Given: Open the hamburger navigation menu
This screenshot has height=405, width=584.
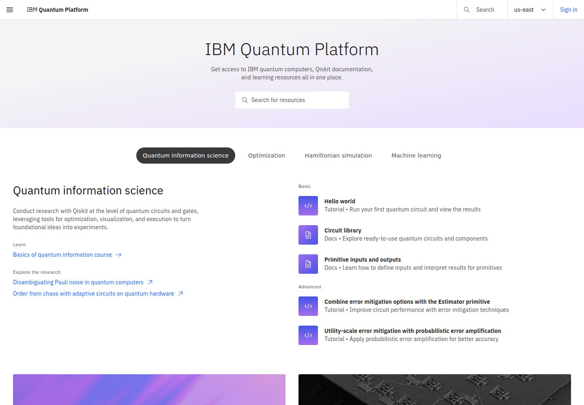Looking at the screenshot, I should coord(10,10).
